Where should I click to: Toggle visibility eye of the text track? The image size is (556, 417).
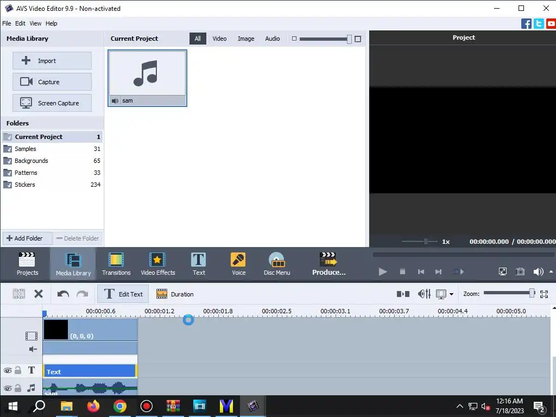pos(8,370)
